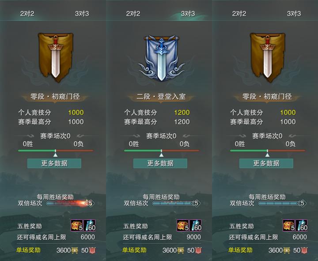Viewport: 318px width, 261px height.
Task: Select the 3对3 tab in middle panel
Action: pyautogui.click(x=188, y=14)
